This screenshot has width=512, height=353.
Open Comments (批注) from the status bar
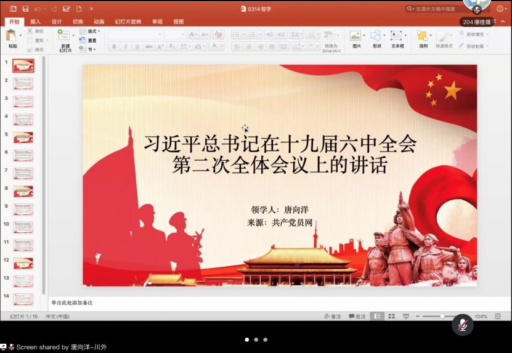coord(357,316)
